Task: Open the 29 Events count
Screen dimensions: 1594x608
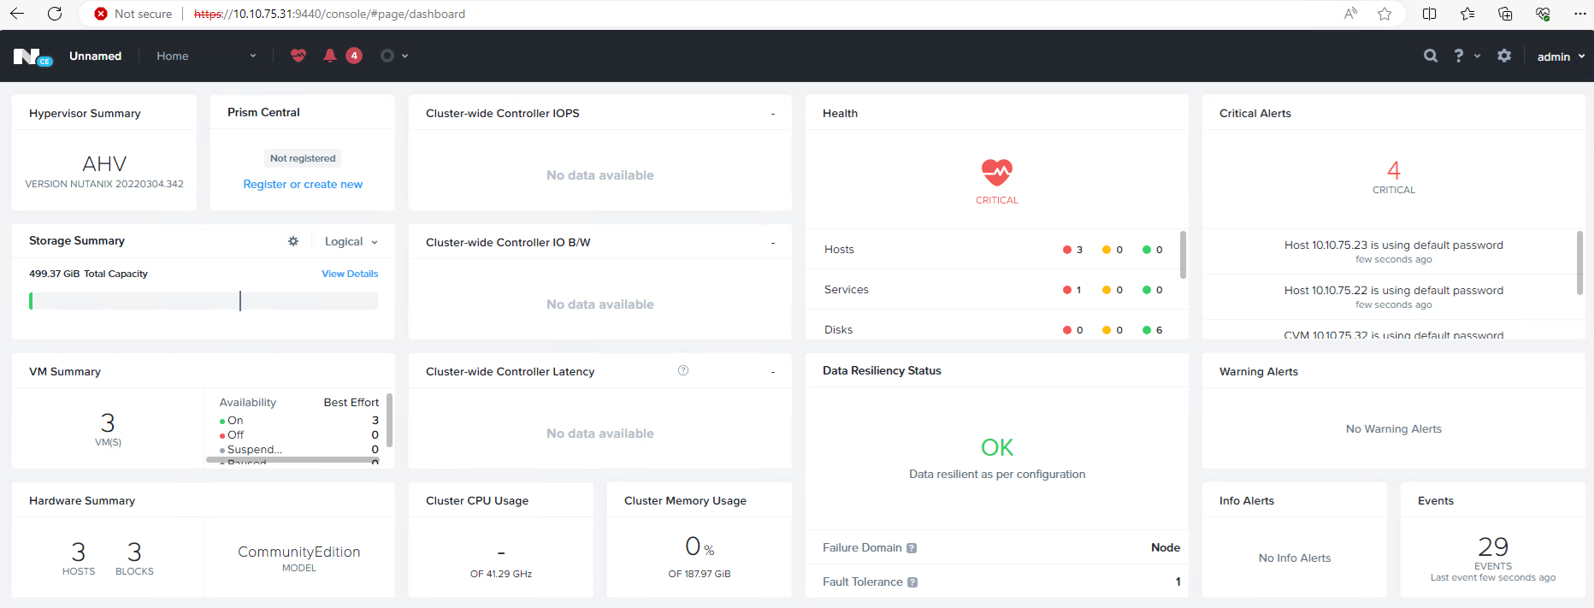Action: click(1493, 546)
